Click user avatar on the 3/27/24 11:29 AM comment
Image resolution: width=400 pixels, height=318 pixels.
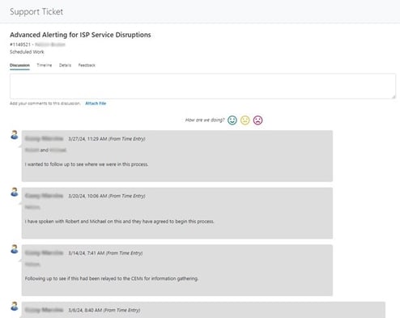coord(15,135)
